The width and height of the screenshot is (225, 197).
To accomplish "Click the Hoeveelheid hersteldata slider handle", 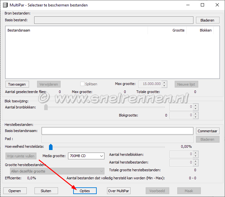I will pos(51,147).
